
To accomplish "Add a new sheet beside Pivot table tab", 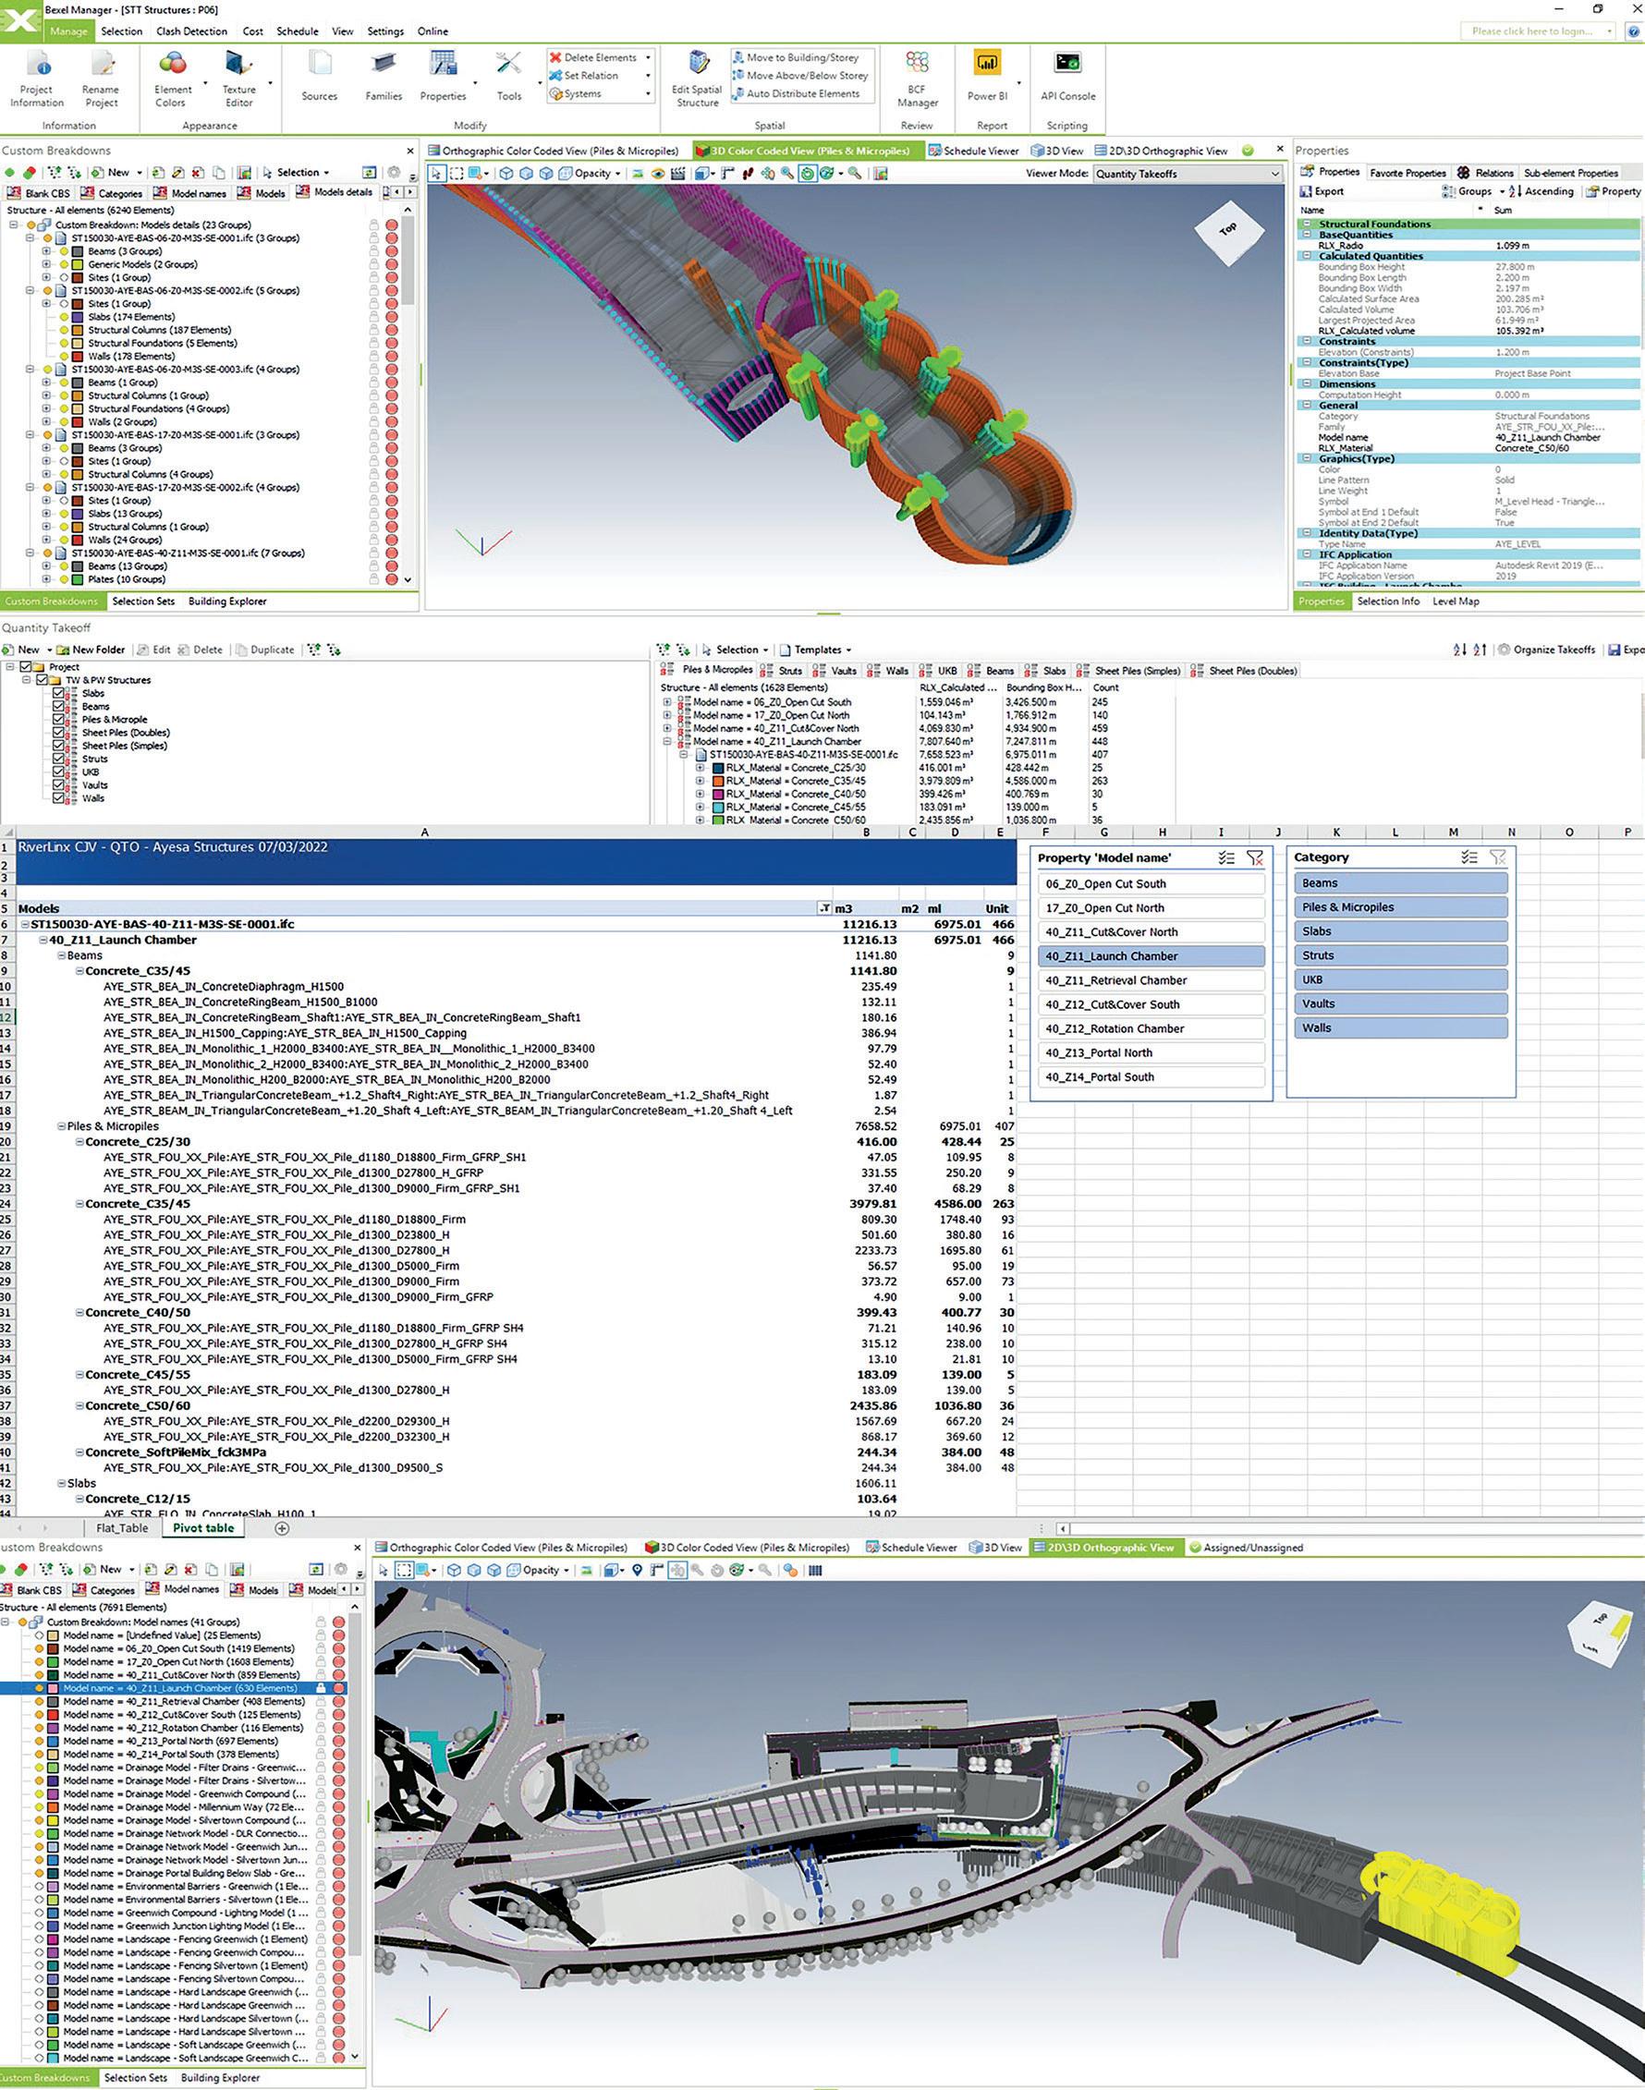I will (282, 1528).
